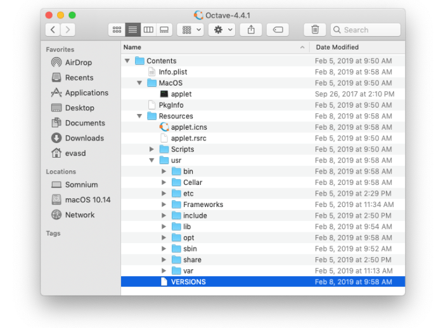Open Downloads in the sidebar

84,138
